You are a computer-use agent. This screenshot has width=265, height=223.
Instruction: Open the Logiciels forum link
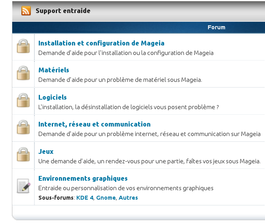point(53,97)
